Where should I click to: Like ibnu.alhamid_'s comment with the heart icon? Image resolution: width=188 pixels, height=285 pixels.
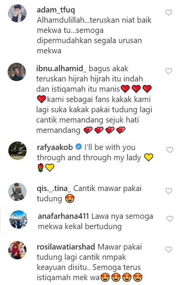click(169, 71)
